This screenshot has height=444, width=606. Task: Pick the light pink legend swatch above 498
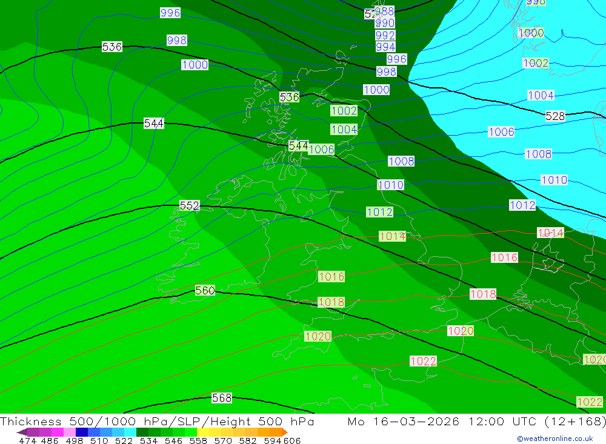click(x=70, y=432)
